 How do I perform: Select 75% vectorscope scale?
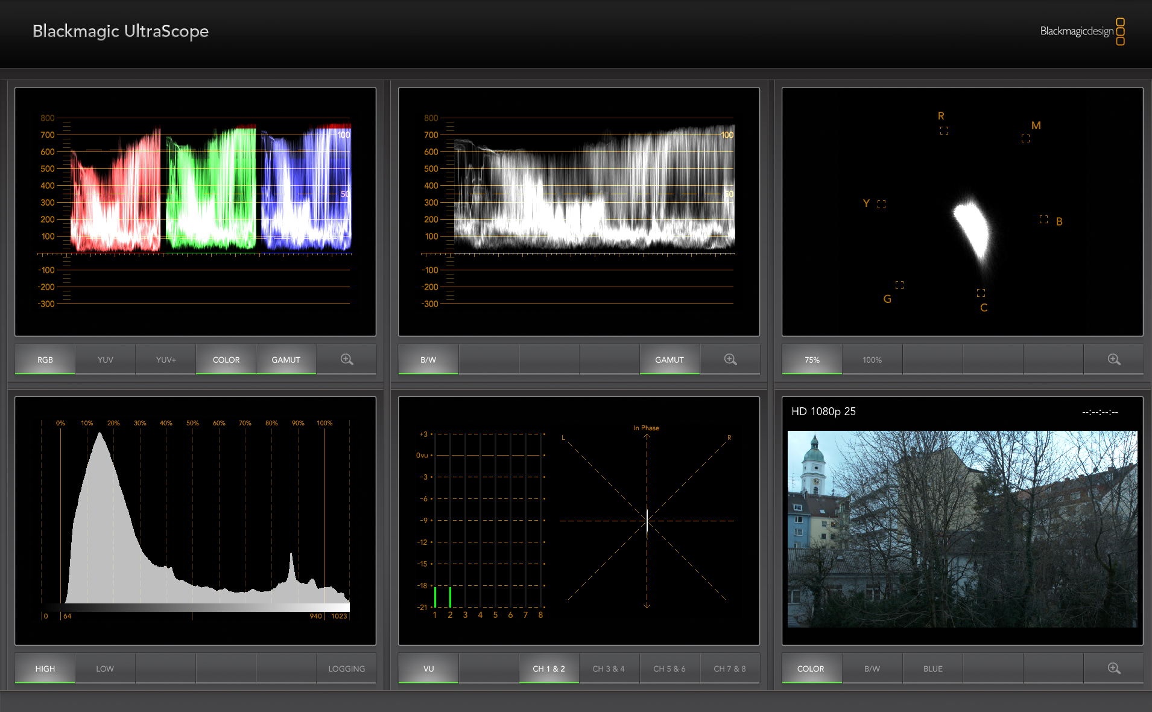(812, 360)
